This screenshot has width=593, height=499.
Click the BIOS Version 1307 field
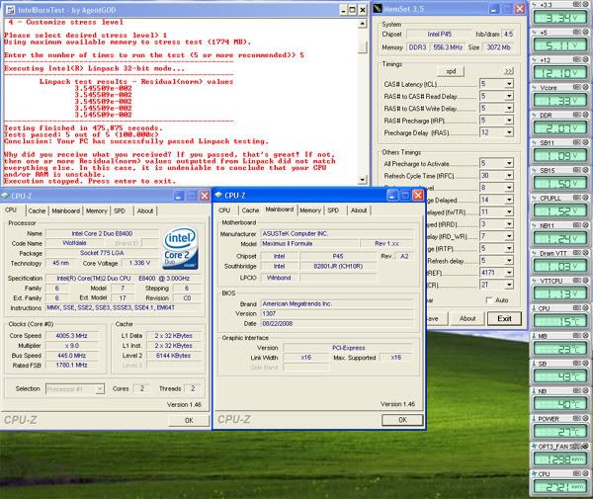(338, 313)
